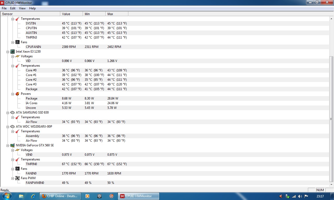
Task: Open the File menu
Action: tap(4, 8)
